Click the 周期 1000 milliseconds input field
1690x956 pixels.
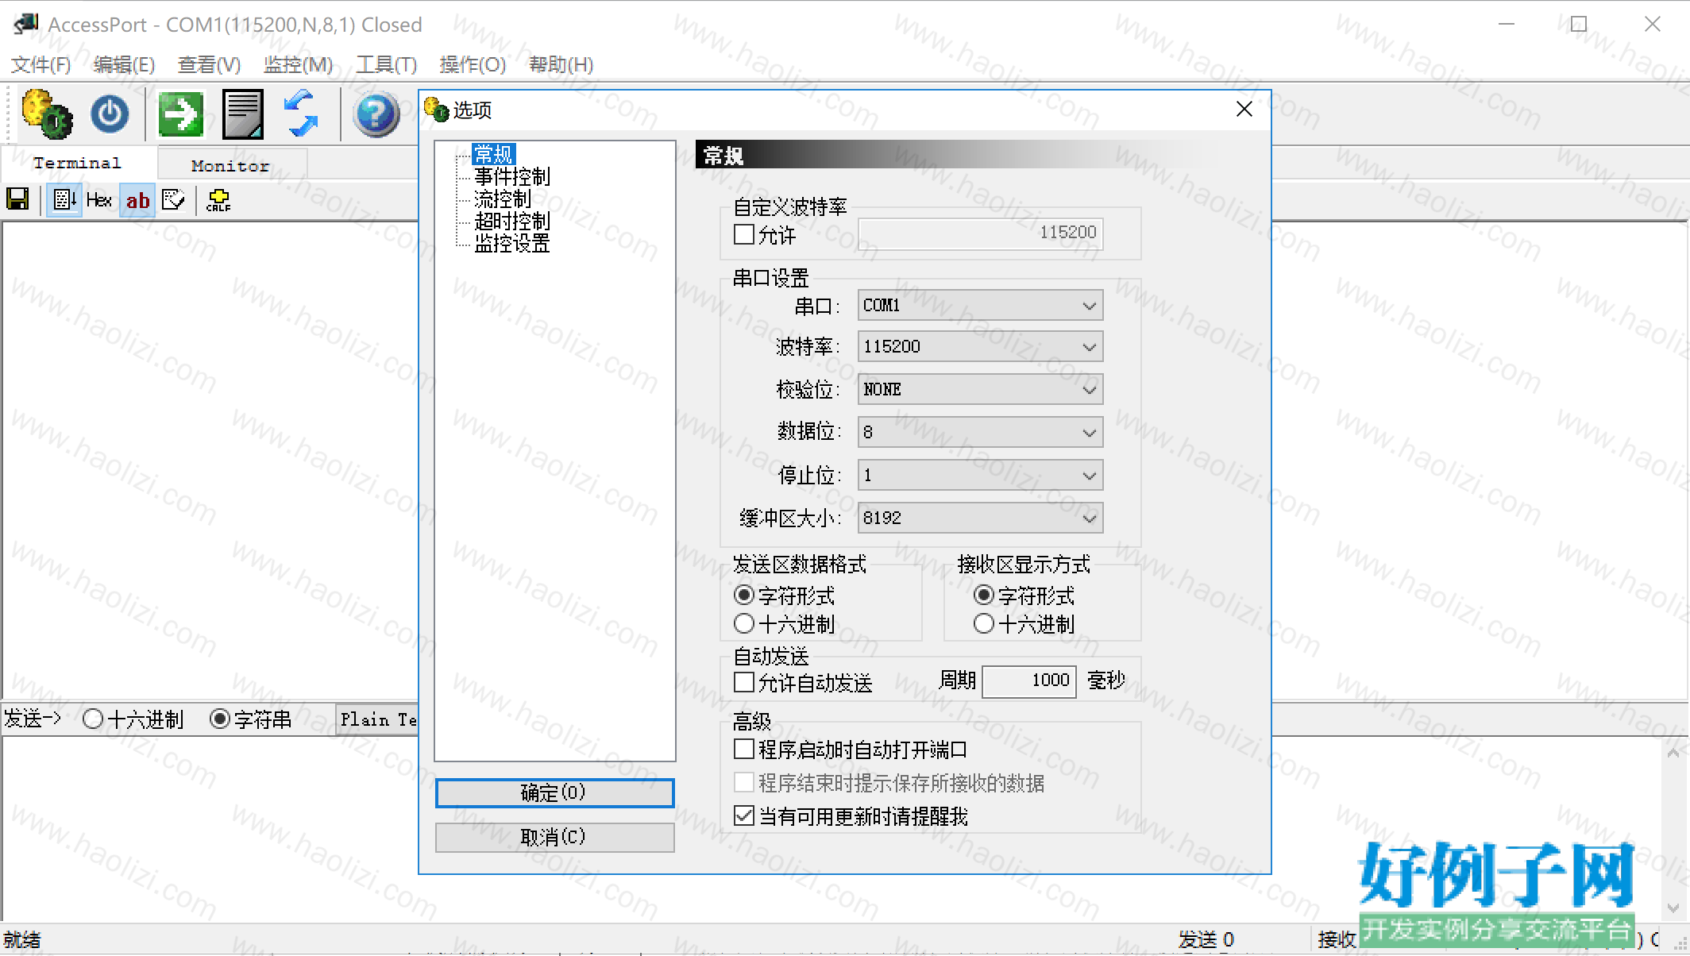[x=1029, y=680]
